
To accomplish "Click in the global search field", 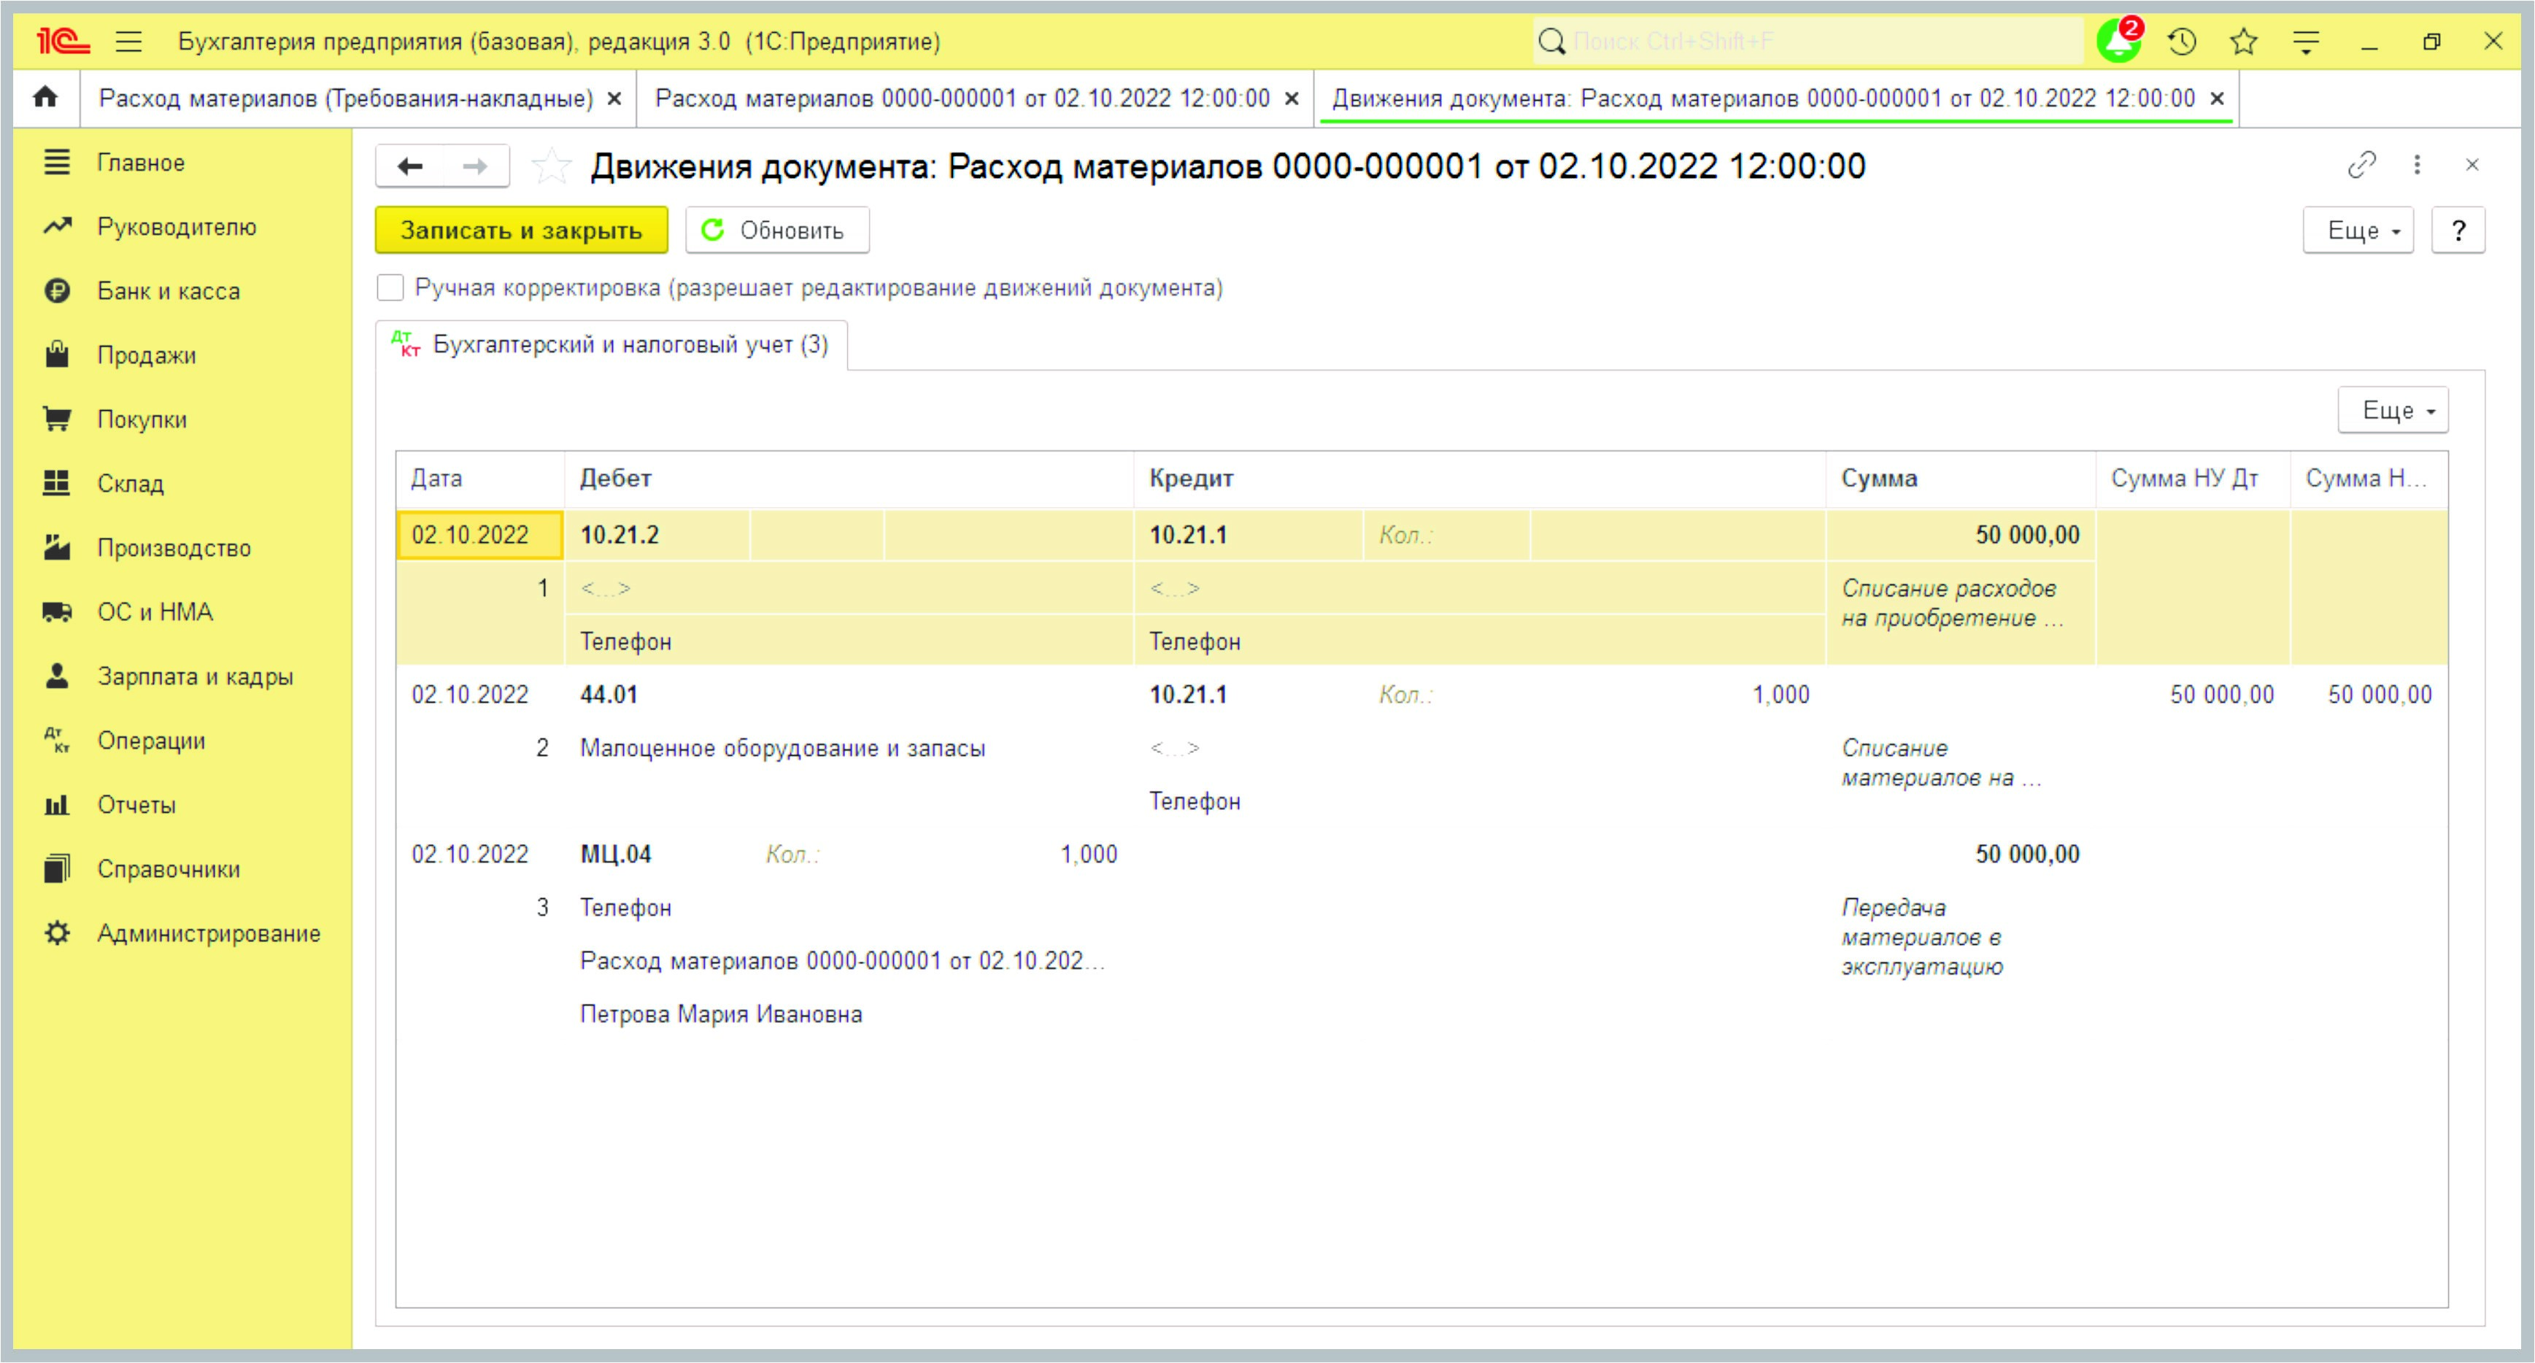I will point(1810,42).
